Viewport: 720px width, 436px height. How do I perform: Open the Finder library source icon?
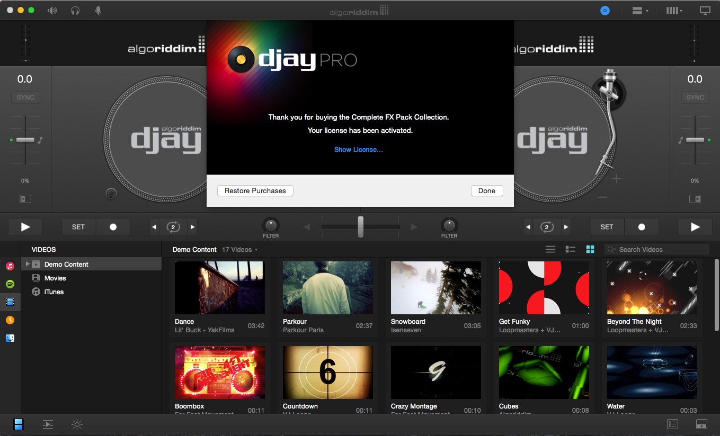(x=10, y=338)
